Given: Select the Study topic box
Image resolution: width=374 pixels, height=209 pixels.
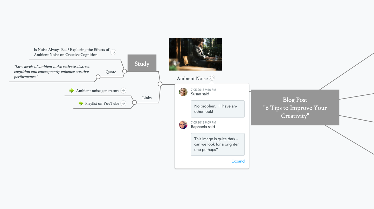Looking at the screenshot, I should 142,63.
